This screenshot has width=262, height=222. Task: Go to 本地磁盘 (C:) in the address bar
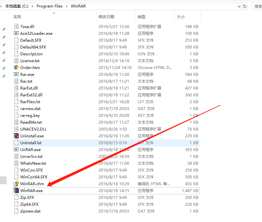pyautogui.click(x=17, y=6)
